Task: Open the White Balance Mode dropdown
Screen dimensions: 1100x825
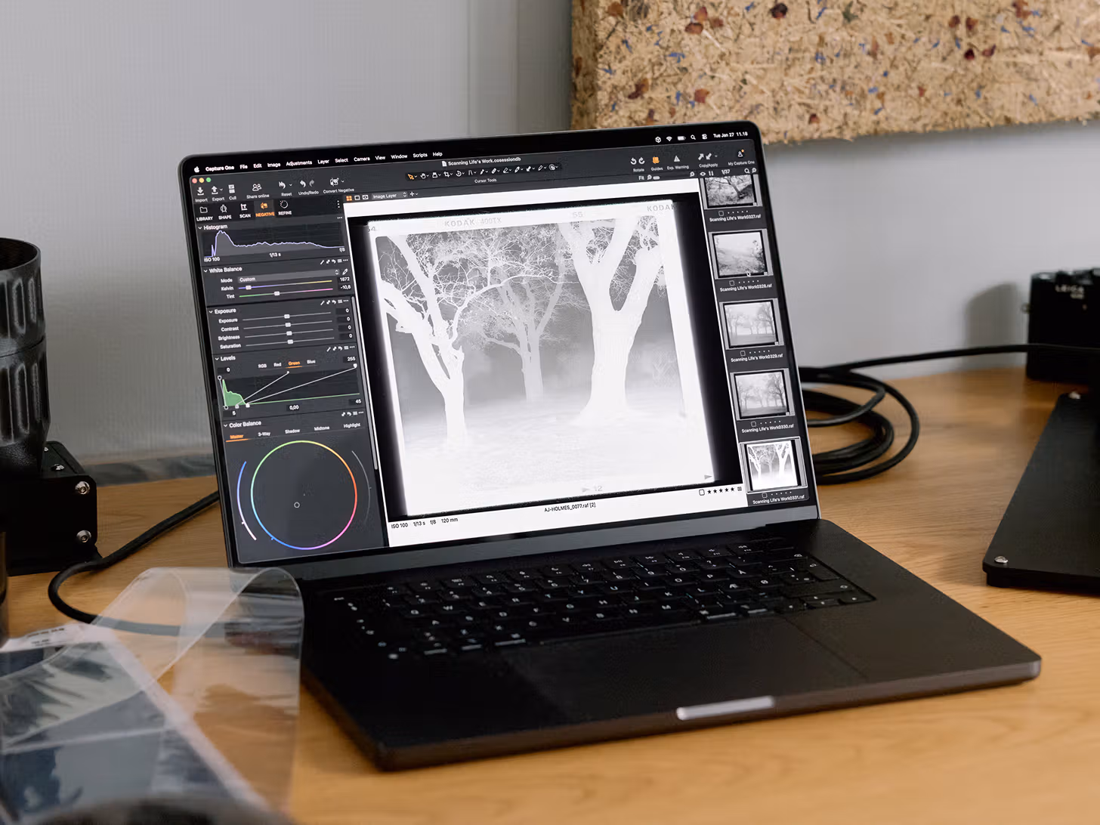Action: pos(287,279)
